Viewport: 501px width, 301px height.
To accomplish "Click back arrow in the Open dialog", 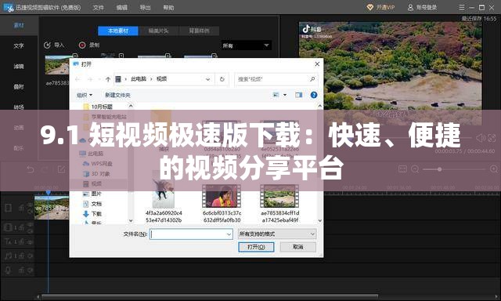I will pos(78,79).
